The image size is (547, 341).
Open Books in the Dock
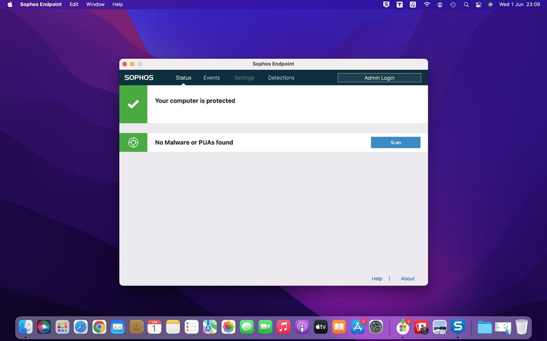pos(339,327)
